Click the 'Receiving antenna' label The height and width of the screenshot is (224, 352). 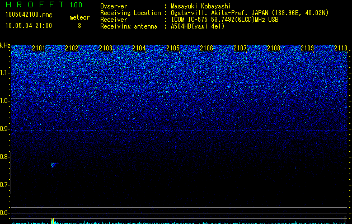(x=129, y=26)
